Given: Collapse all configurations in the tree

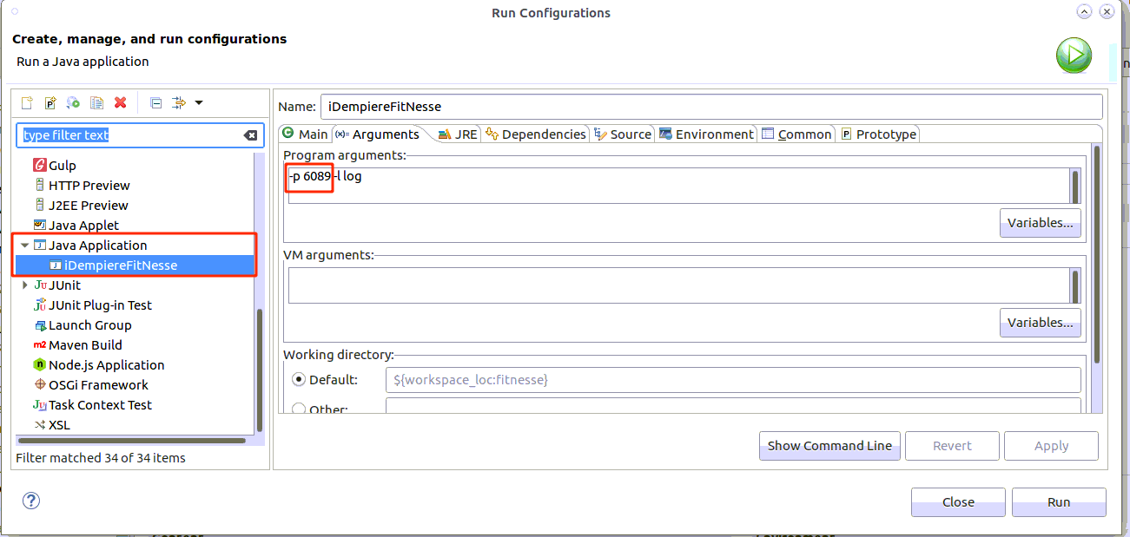Looking at the screenshot, I should (x=156, y=102).
